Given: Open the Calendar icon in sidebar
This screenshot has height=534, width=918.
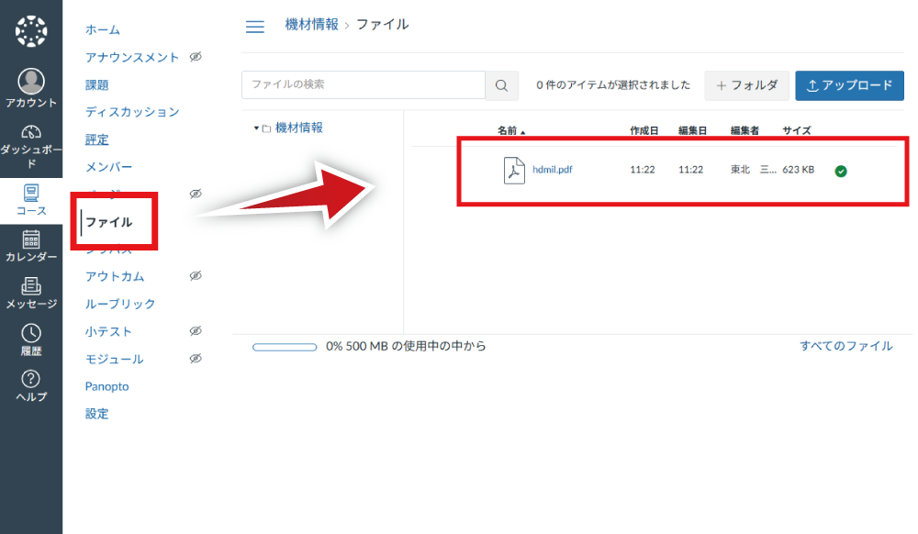Looking at the screenshot, I should [31, 239].
